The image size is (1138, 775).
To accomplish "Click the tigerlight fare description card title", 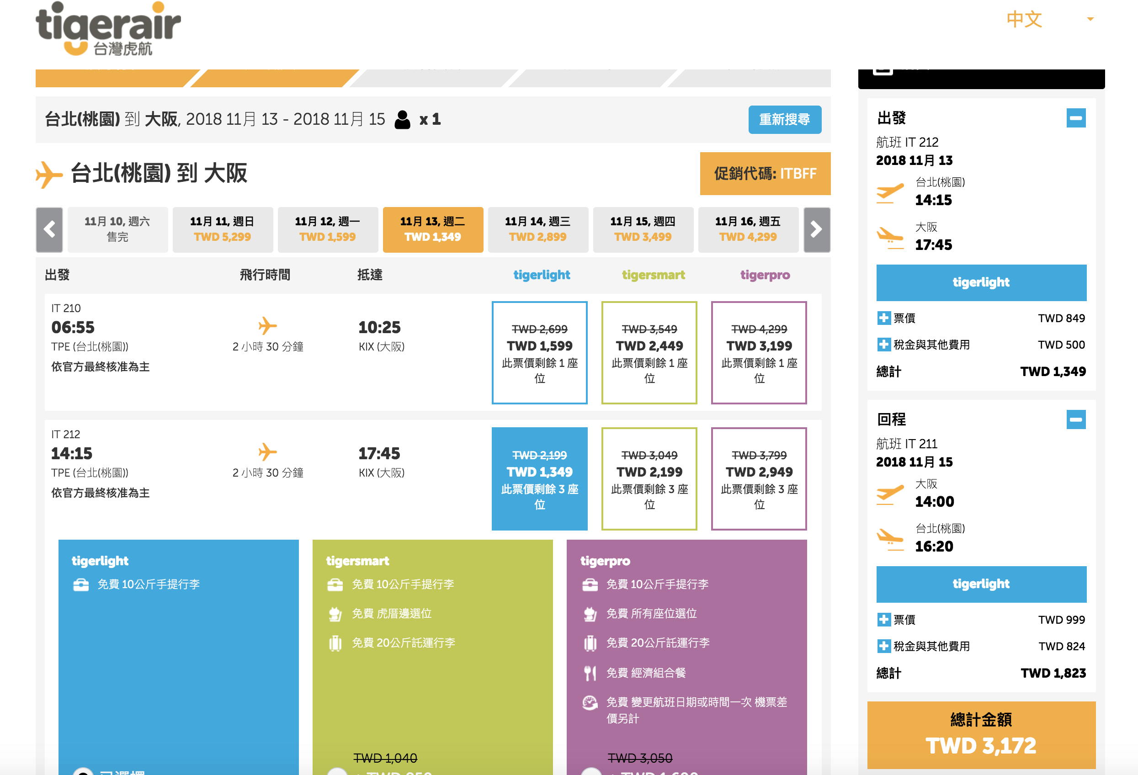I will pyautogui.click(x=100, y=561).
